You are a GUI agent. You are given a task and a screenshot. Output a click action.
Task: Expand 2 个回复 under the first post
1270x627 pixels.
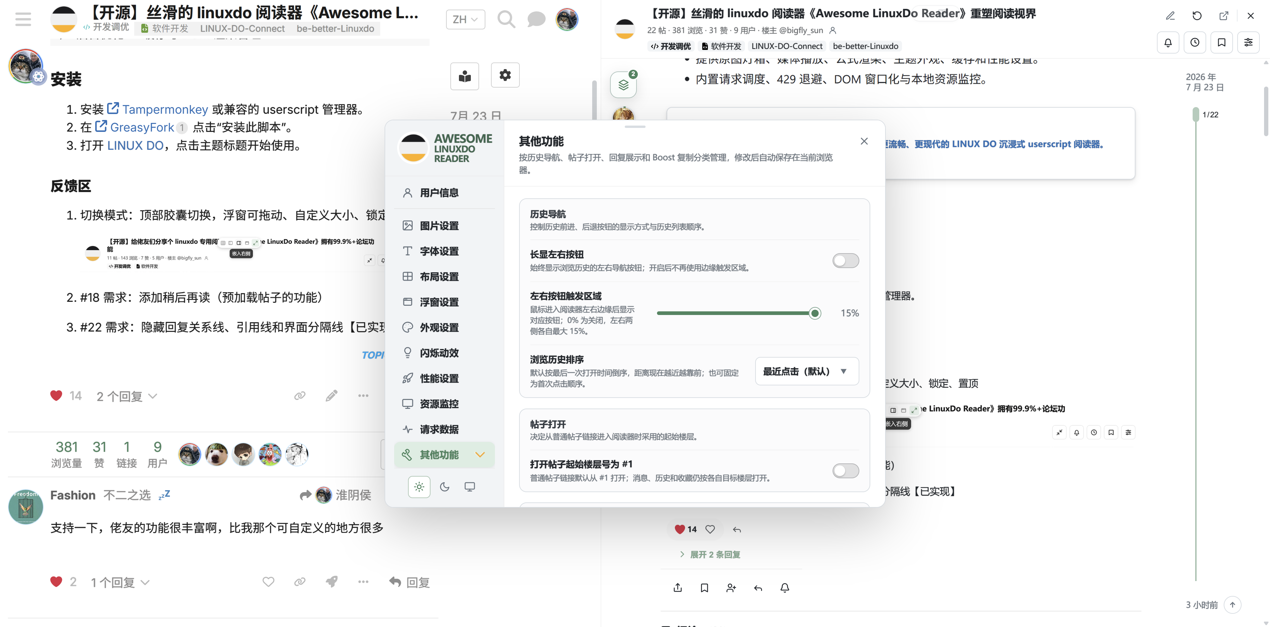tap(127, 396)
